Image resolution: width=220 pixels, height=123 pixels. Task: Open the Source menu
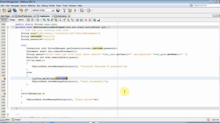(23, 6)
